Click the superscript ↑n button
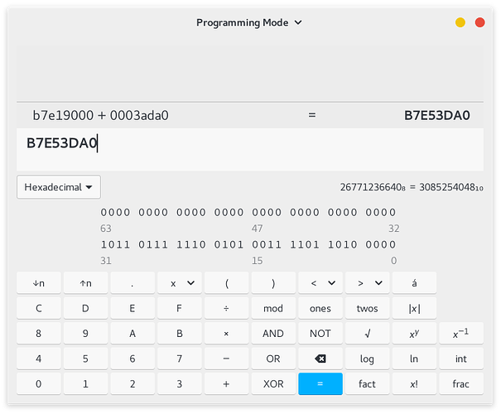501x414 pixels. tap(85, 283)
